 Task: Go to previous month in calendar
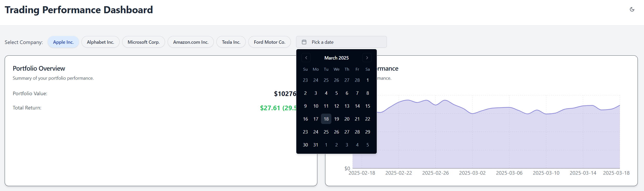[x=306, y=58]
